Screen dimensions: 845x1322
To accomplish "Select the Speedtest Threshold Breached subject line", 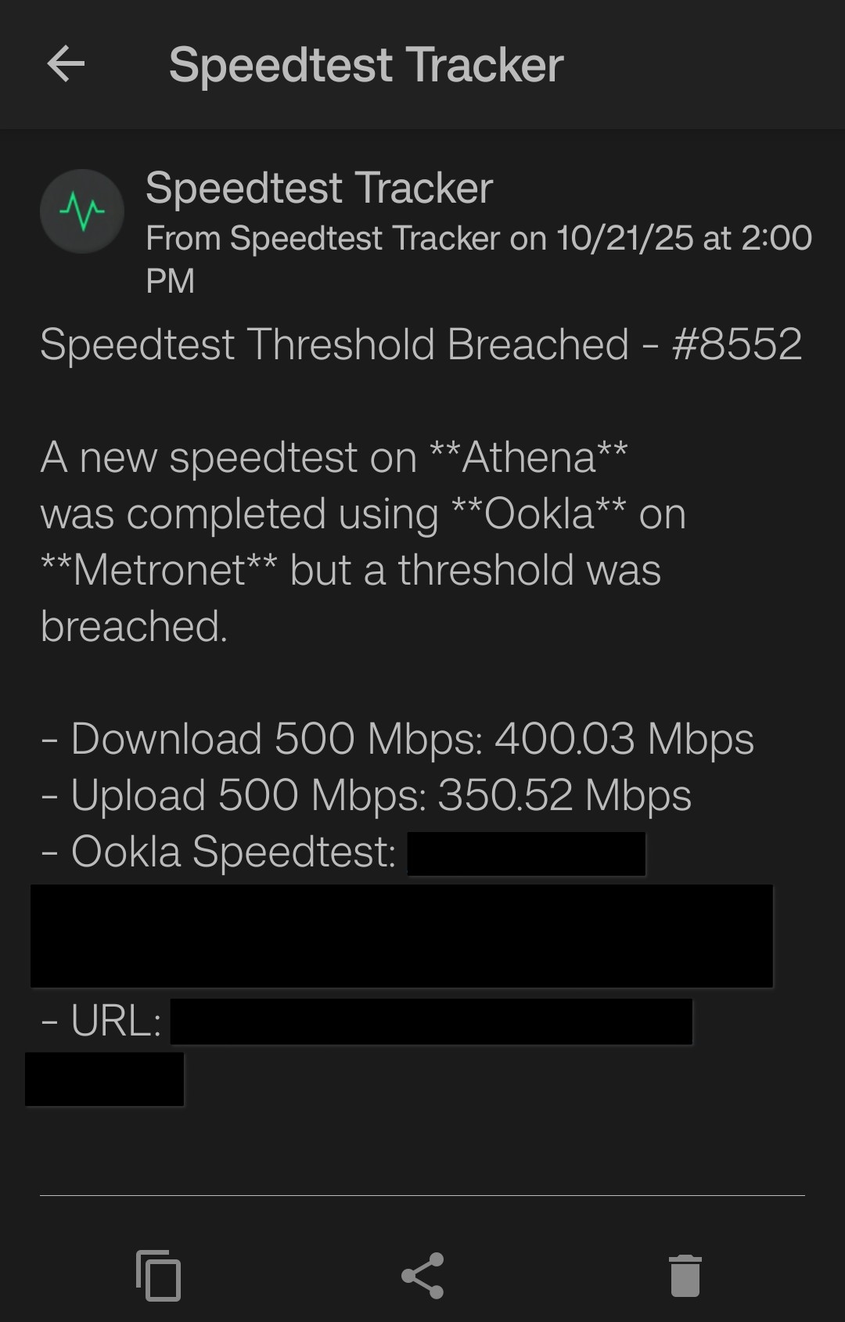I will 334,344.
